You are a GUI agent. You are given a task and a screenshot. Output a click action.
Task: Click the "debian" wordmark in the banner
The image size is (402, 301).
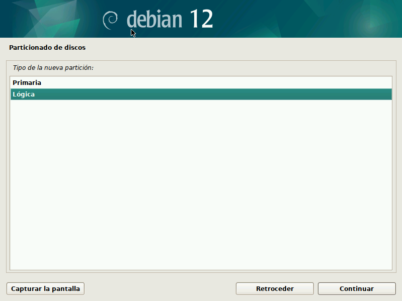point(154,20)
